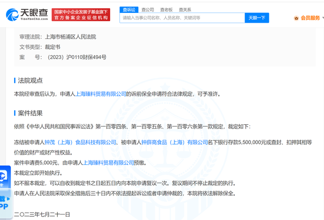Open the 钟薛高食品（上海）有限公司 link
The image size is (324, 220).
[x=174, y=142]
